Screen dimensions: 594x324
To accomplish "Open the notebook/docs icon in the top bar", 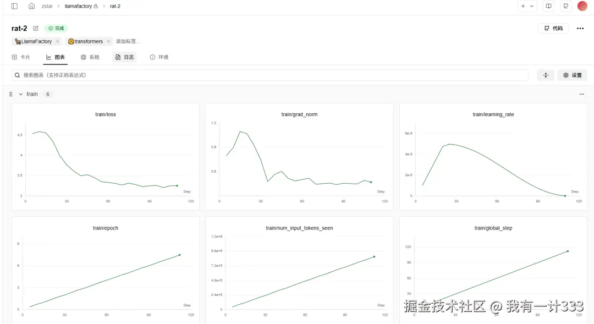I will click(x=548, y=6).
